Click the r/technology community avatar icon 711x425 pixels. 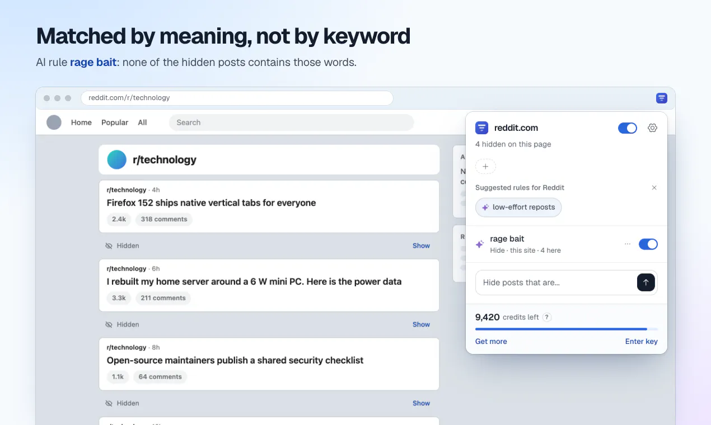point(117,160)
